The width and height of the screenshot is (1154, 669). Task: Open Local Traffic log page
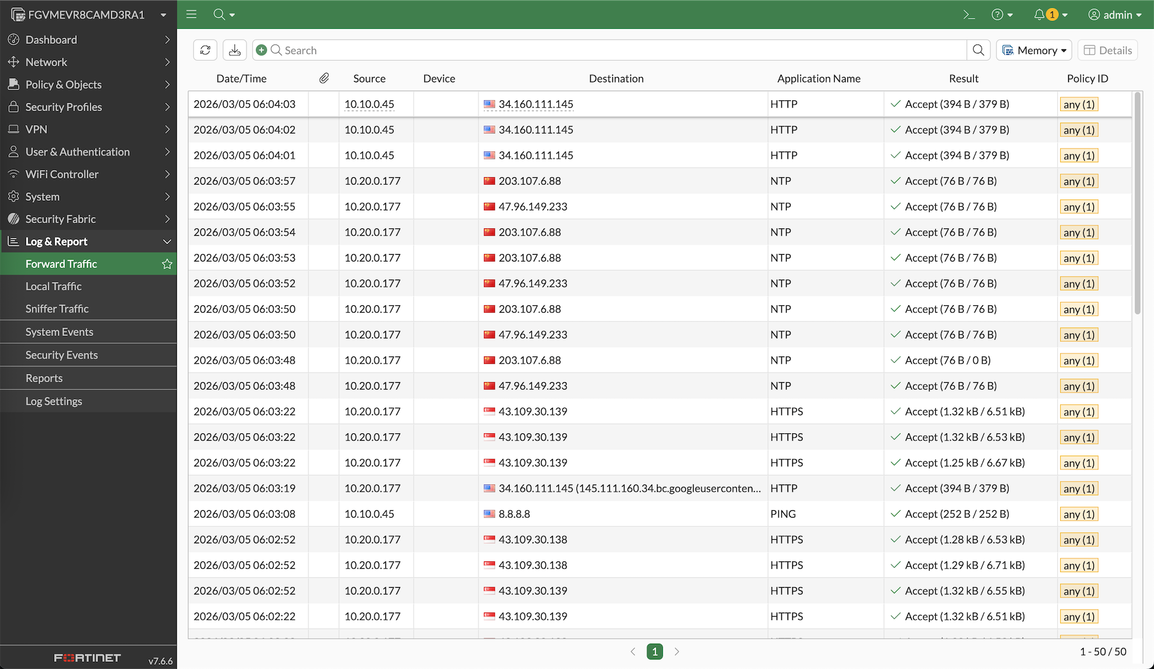tap(53, 287)
